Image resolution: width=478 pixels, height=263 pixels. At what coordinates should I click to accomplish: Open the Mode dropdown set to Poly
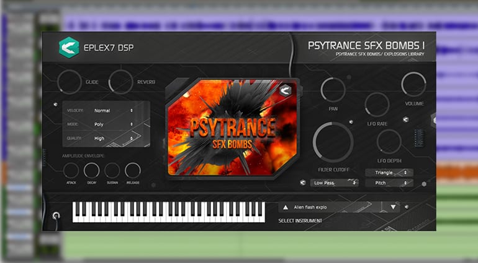(114, 124)
